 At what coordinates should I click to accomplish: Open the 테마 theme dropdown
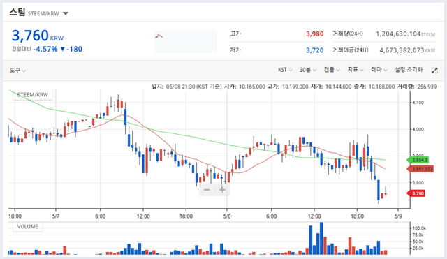point(379,70)
